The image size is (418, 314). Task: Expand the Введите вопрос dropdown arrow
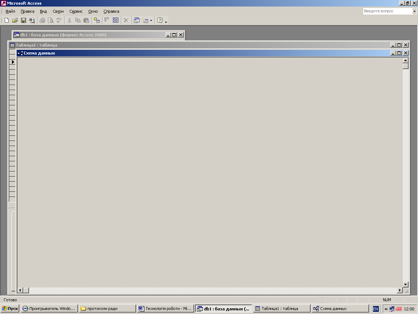click(414, 11)
